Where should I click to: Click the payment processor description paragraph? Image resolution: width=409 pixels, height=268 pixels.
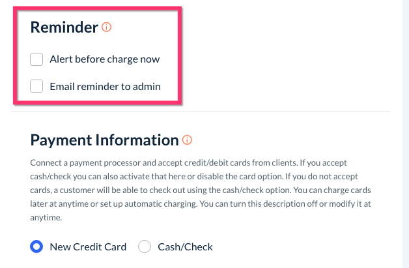[195, 189]
